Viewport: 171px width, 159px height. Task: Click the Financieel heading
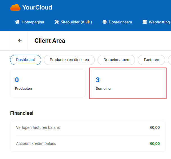point(22,113)
